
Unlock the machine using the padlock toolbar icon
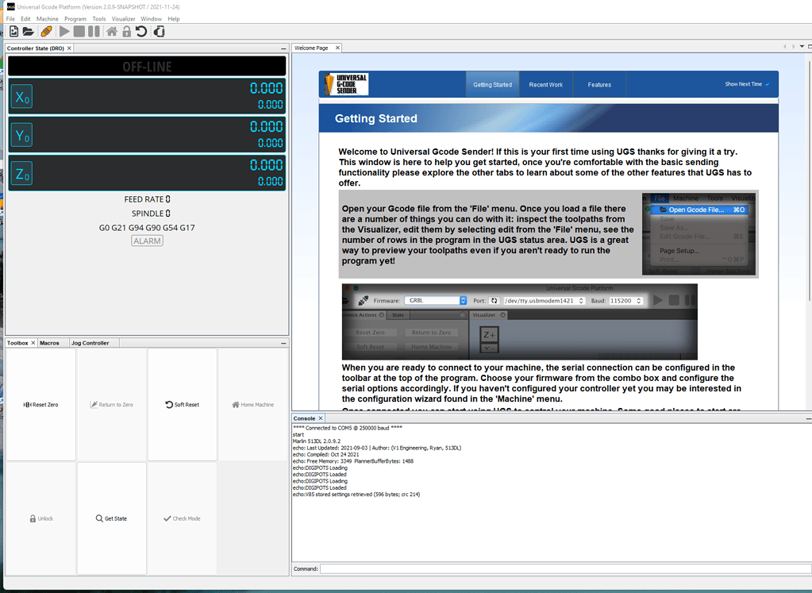pos(127,31)
